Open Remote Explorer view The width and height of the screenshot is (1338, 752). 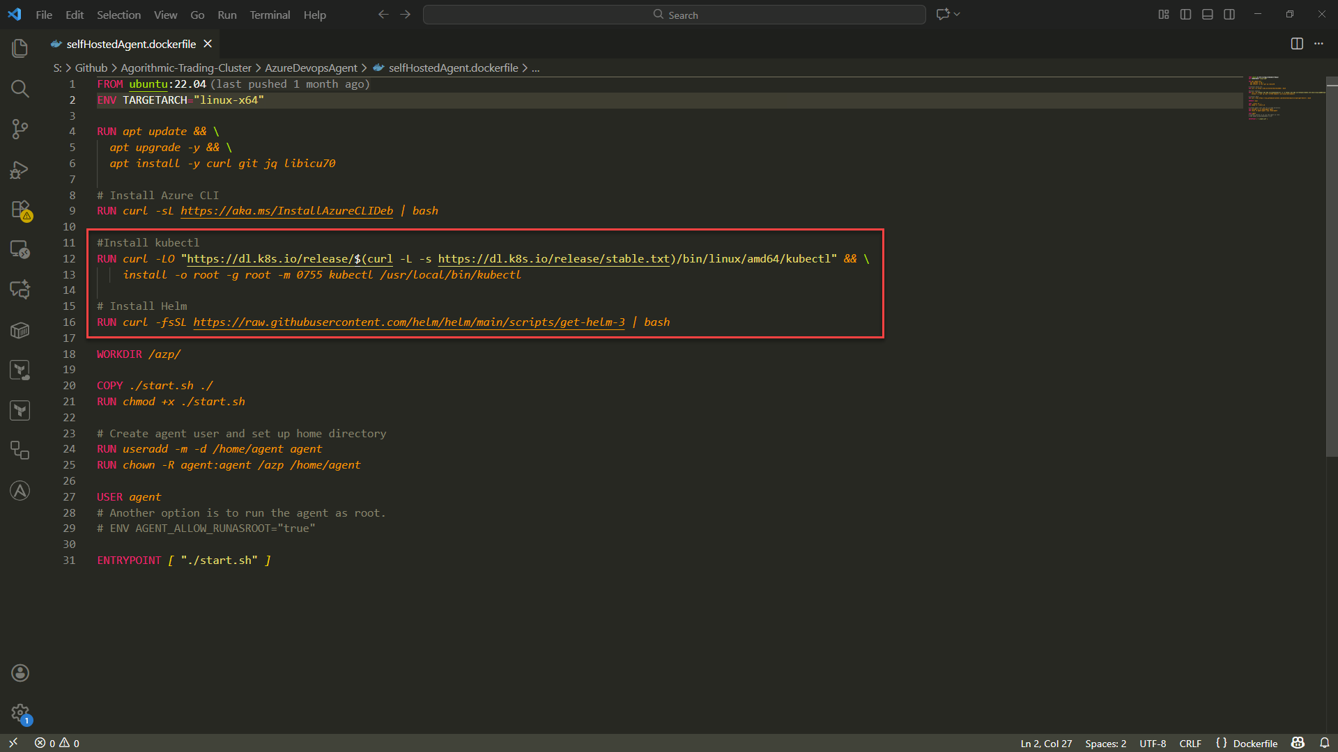tap(20, 249)
